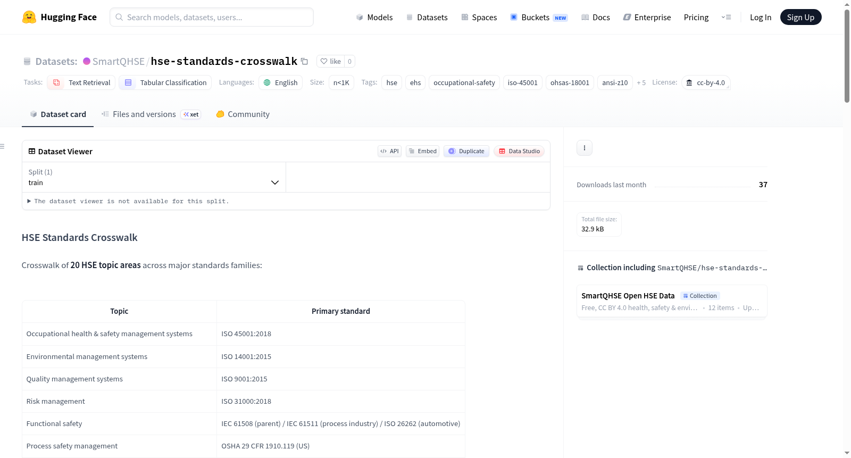Open Buckets in the top navigation

click(539, 17)
